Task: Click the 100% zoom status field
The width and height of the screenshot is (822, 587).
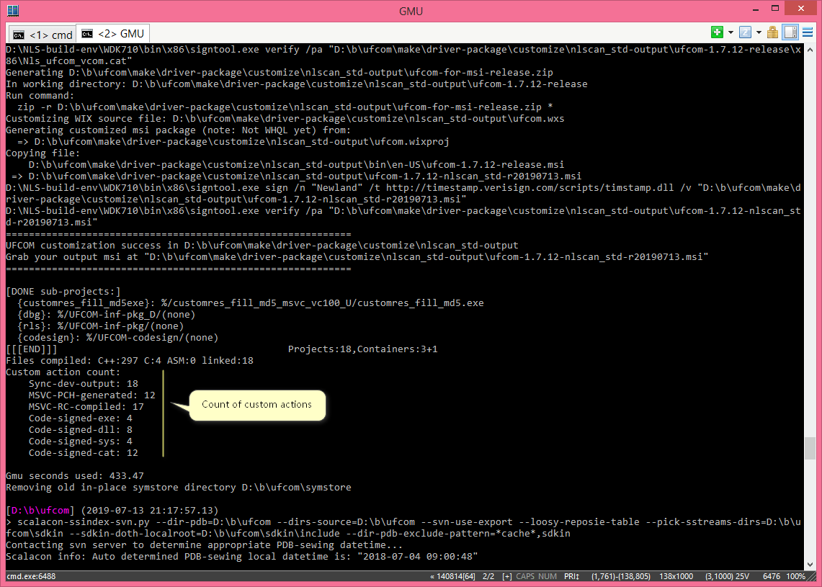Action: point(796,576)
